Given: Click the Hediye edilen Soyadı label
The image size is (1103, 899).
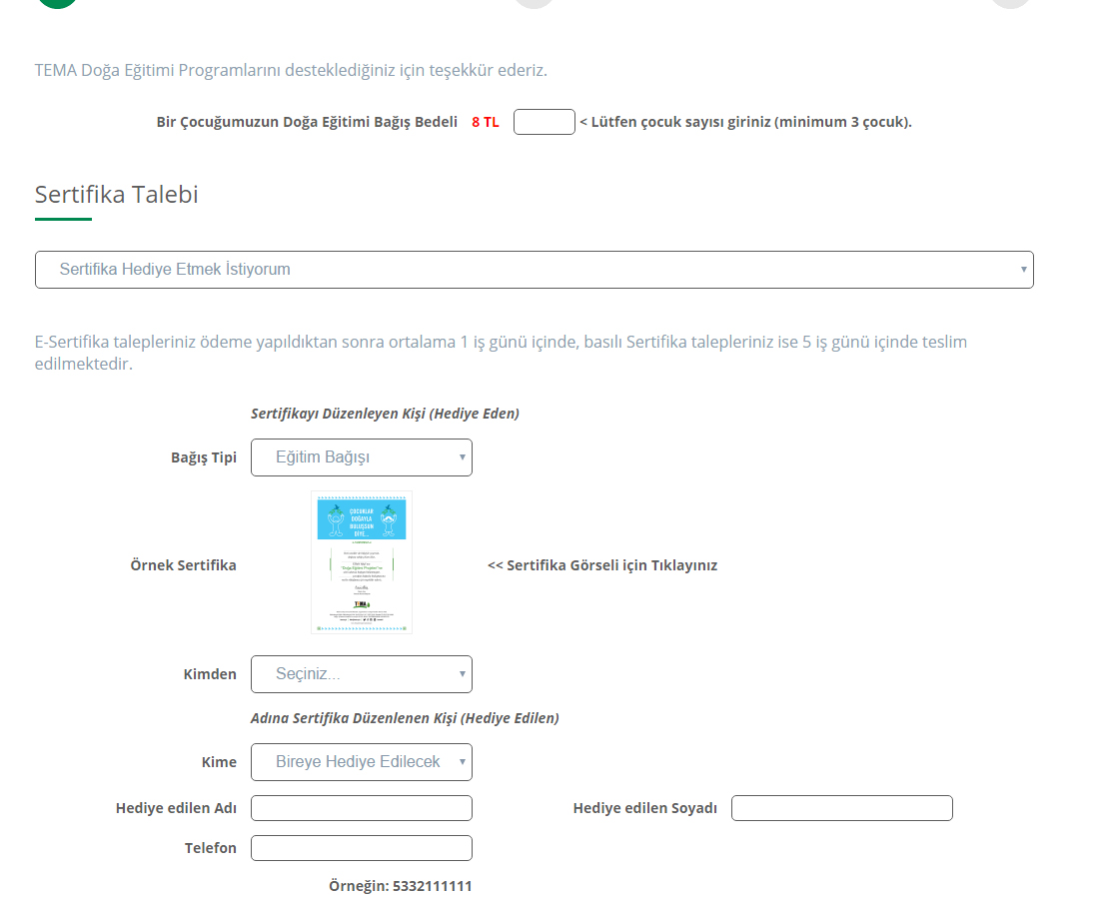Looking at the screenshot, I should 644,808.
